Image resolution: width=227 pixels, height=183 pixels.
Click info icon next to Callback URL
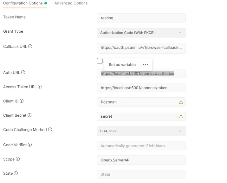30,46
